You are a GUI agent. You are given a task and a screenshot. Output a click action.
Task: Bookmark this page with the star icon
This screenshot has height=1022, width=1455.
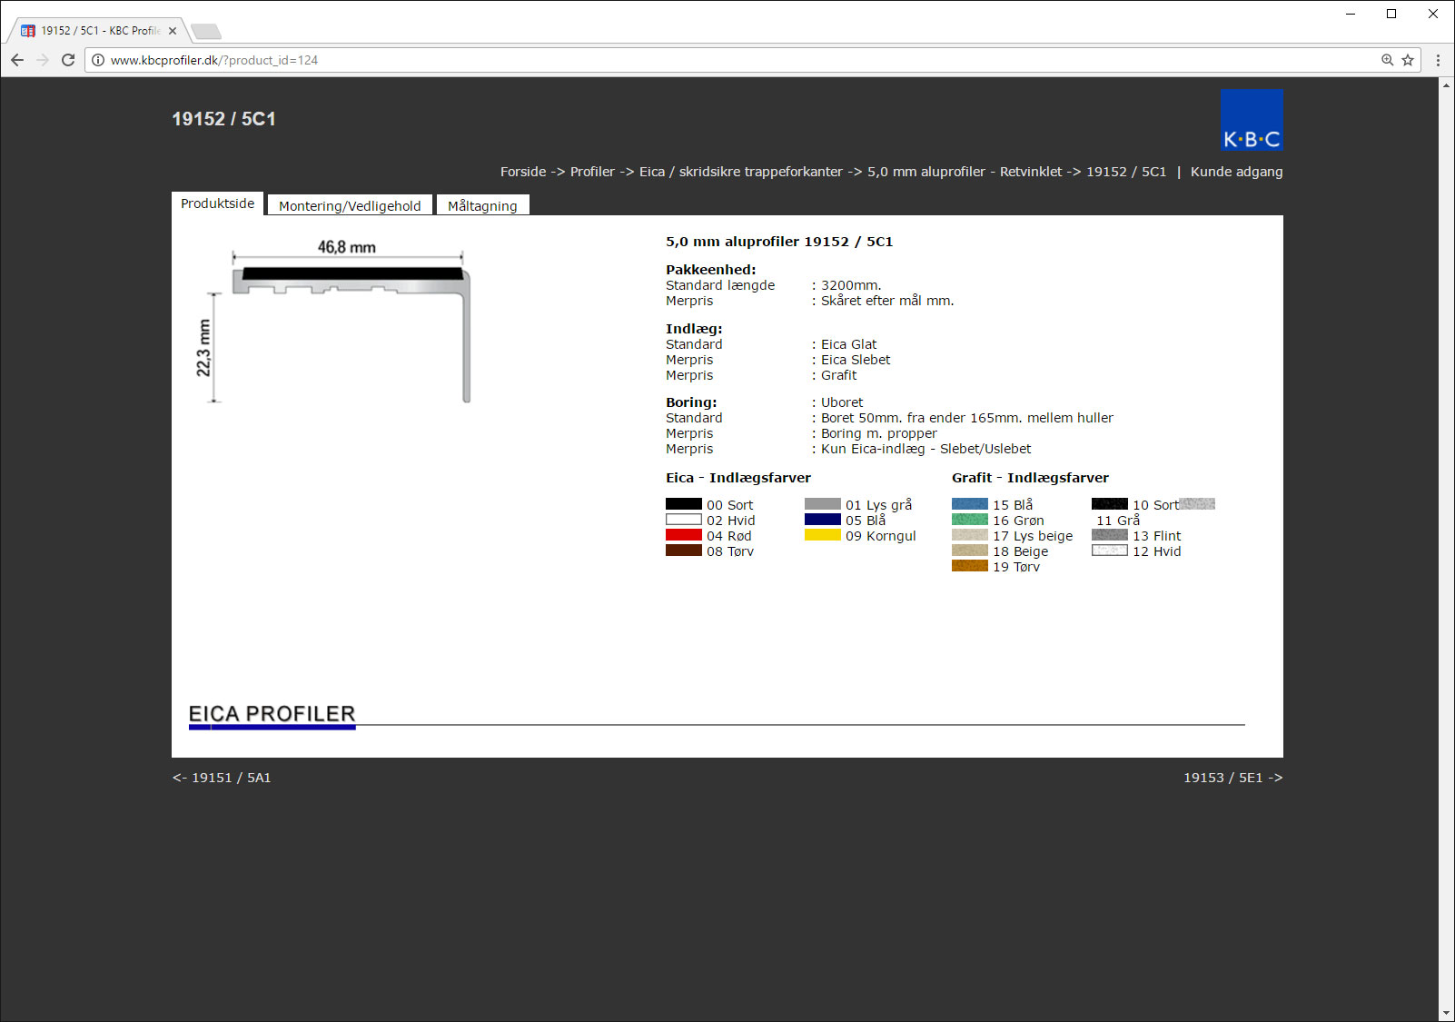point(1408,60)
